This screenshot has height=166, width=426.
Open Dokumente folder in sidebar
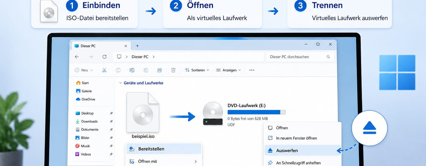coord(87,129)
